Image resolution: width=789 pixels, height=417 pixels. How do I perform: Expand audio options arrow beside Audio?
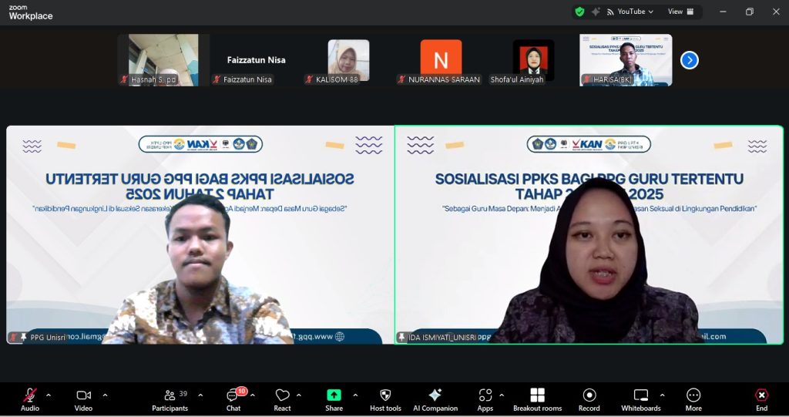pyautogui.click(x=49, y=395)
